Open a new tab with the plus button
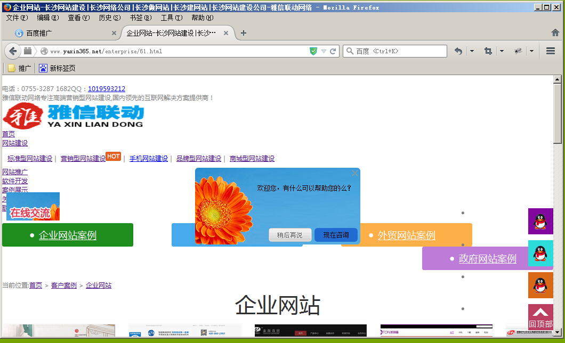 pyautogui.click(x=244, y=33)
